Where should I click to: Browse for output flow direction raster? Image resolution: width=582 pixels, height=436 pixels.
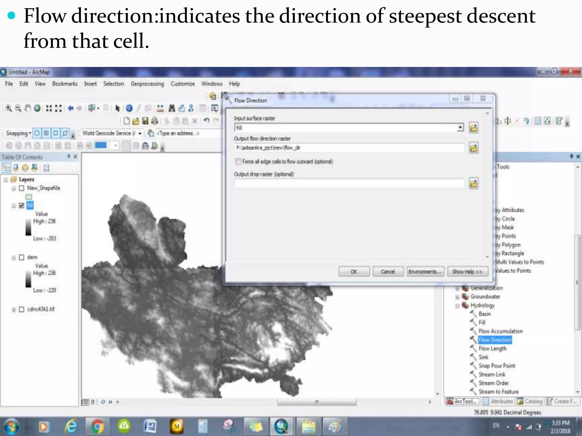[x=473, y=148]
